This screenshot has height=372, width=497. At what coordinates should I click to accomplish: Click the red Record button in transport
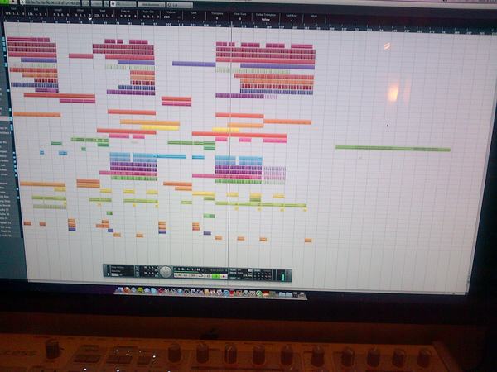click(224, 276)
